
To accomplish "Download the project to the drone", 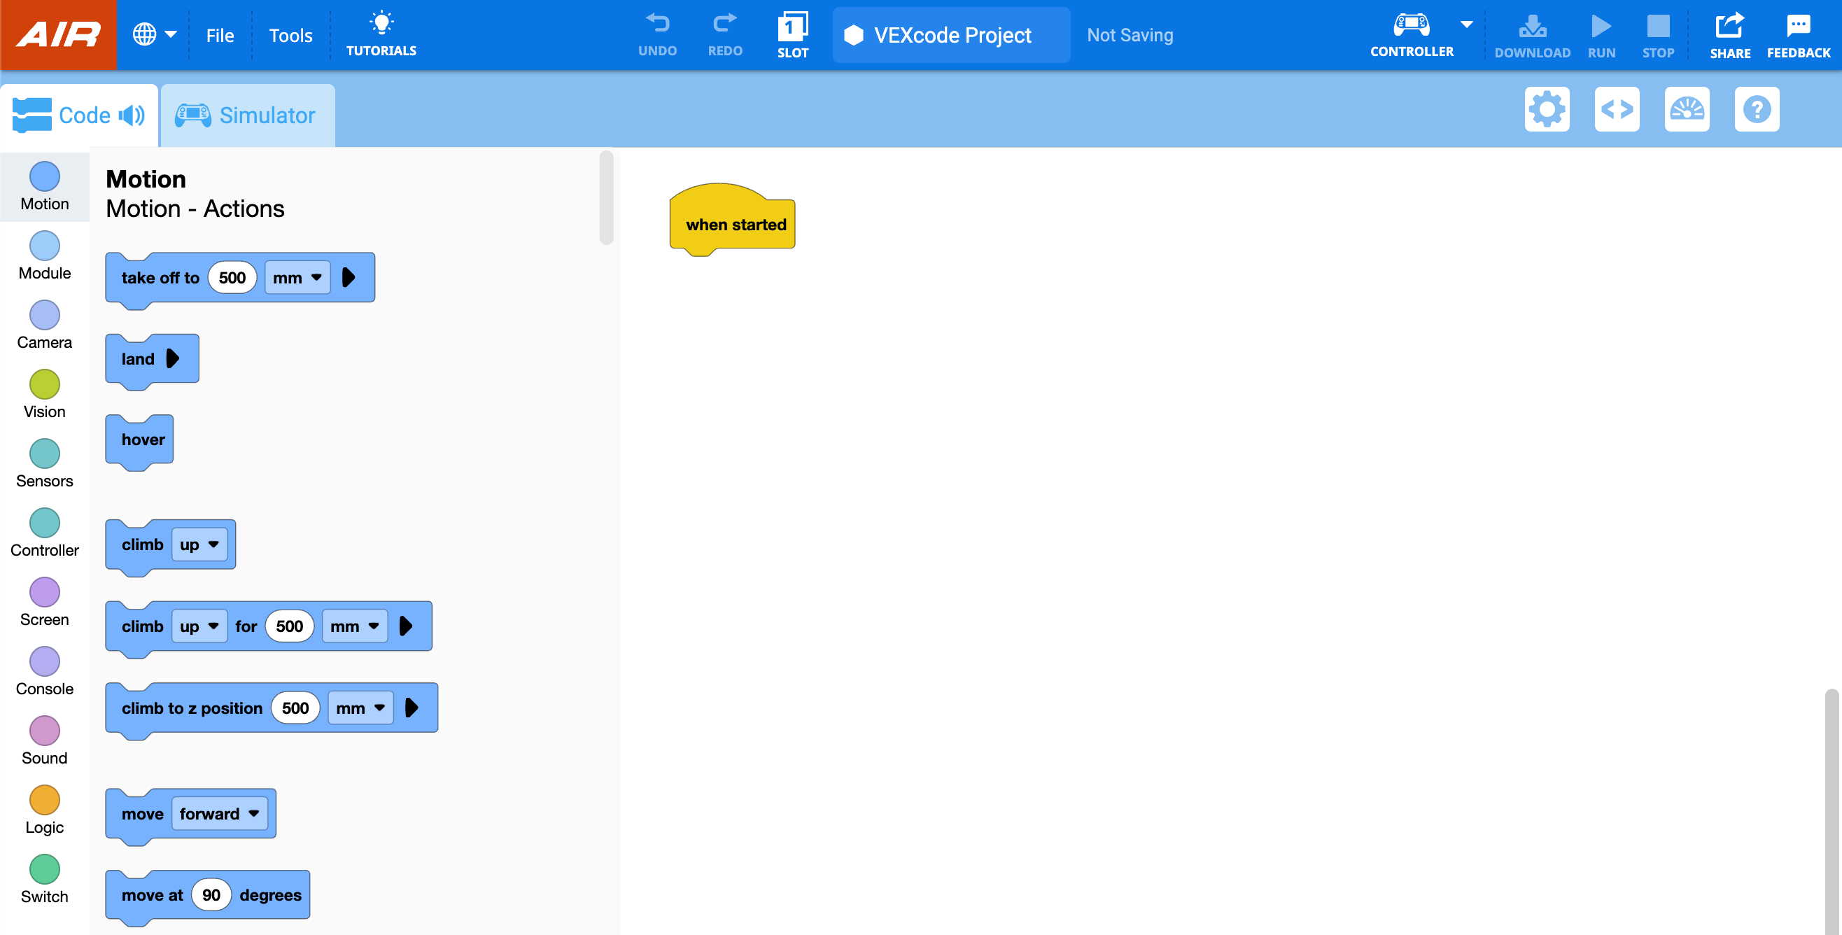I will pyautogui.click(x=1533, y=34).
